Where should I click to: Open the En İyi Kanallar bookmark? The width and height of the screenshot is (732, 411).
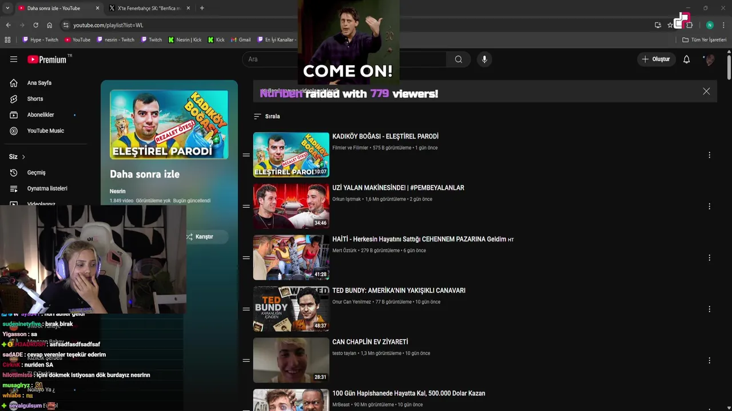[276, 40]
